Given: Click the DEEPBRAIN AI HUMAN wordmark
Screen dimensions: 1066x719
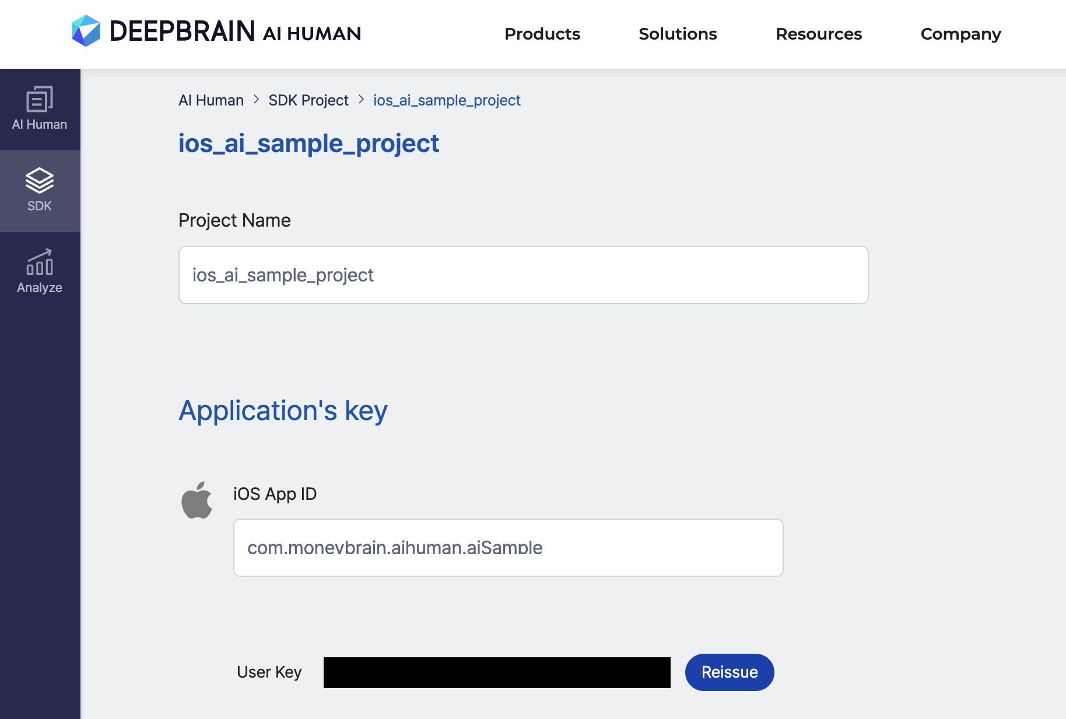Looking at the screenshot, I should point(235,31).
